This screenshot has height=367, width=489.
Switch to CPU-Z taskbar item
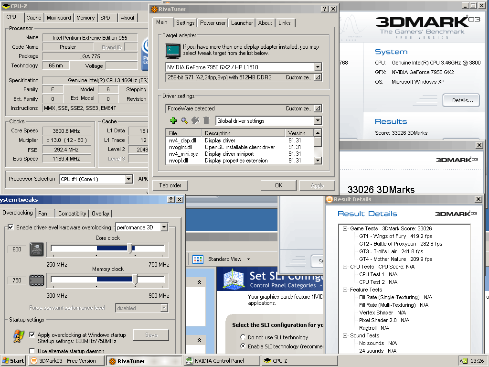[x=299, y=361]
